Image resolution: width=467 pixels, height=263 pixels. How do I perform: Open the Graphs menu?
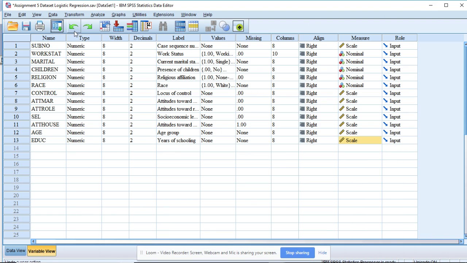119,15
